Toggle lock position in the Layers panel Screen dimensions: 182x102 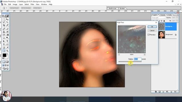click(162, 21)
